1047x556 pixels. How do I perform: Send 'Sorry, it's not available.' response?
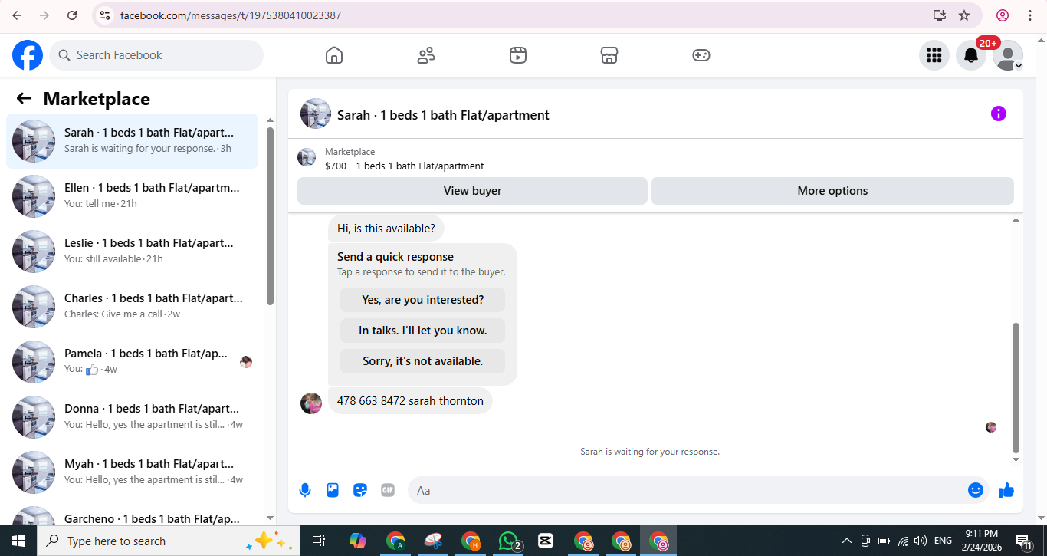423,361
